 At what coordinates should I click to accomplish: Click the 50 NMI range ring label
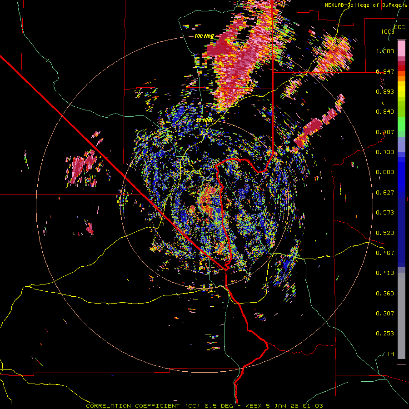point(204,120)
